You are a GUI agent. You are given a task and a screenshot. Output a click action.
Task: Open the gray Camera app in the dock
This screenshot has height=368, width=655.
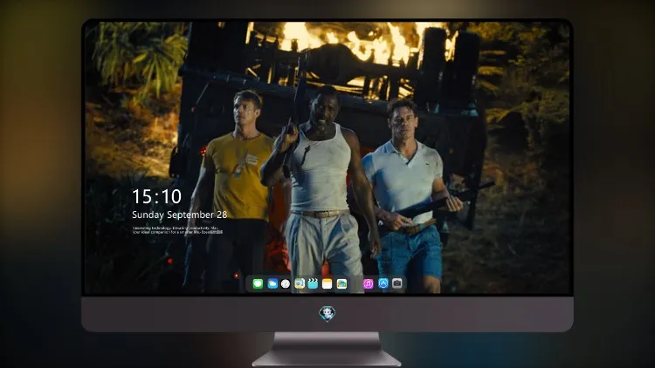[x=397, y=284]
